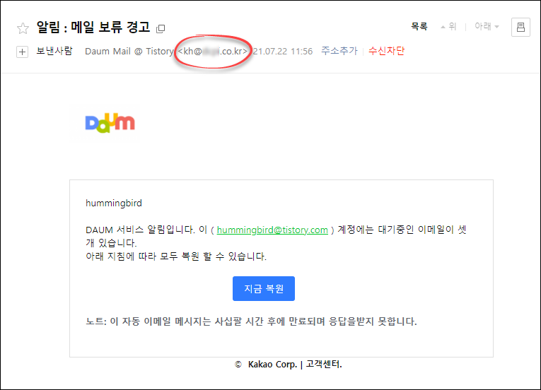Screen dimensions: 541x390
Task: Click sender address ending in .co.kr
Action: [213, 52]
